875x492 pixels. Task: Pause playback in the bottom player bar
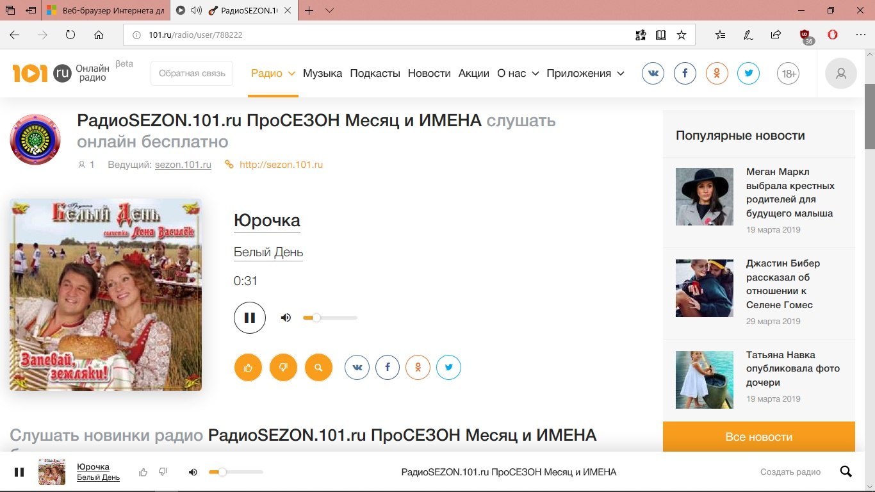click(x=19, y=472)
